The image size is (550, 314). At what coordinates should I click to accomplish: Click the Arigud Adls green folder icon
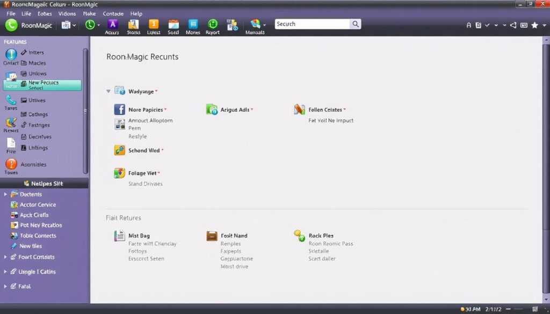[212, 109]
